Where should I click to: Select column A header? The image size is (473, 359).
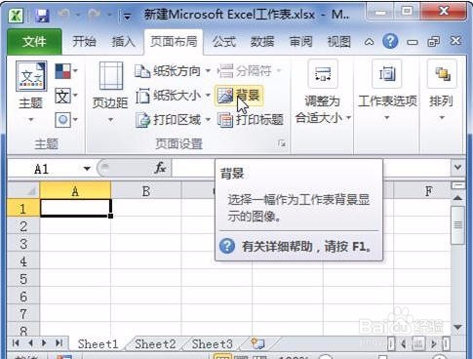(x=75, y=191)
